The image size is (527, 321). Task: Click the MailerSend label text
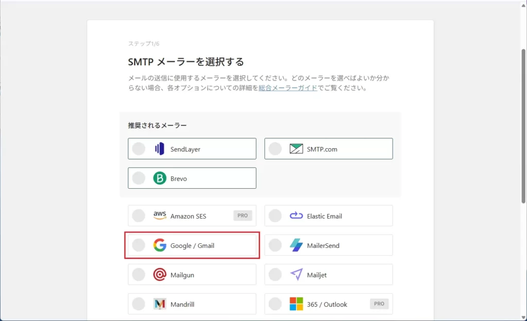pos(323,245)
